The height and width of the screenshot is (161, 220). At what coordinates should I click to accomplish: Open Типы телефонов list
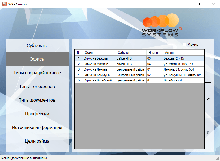coord(37,86)
